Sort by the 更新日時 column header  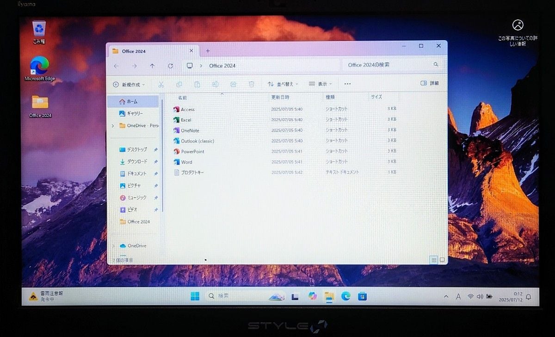click(280, 98)
